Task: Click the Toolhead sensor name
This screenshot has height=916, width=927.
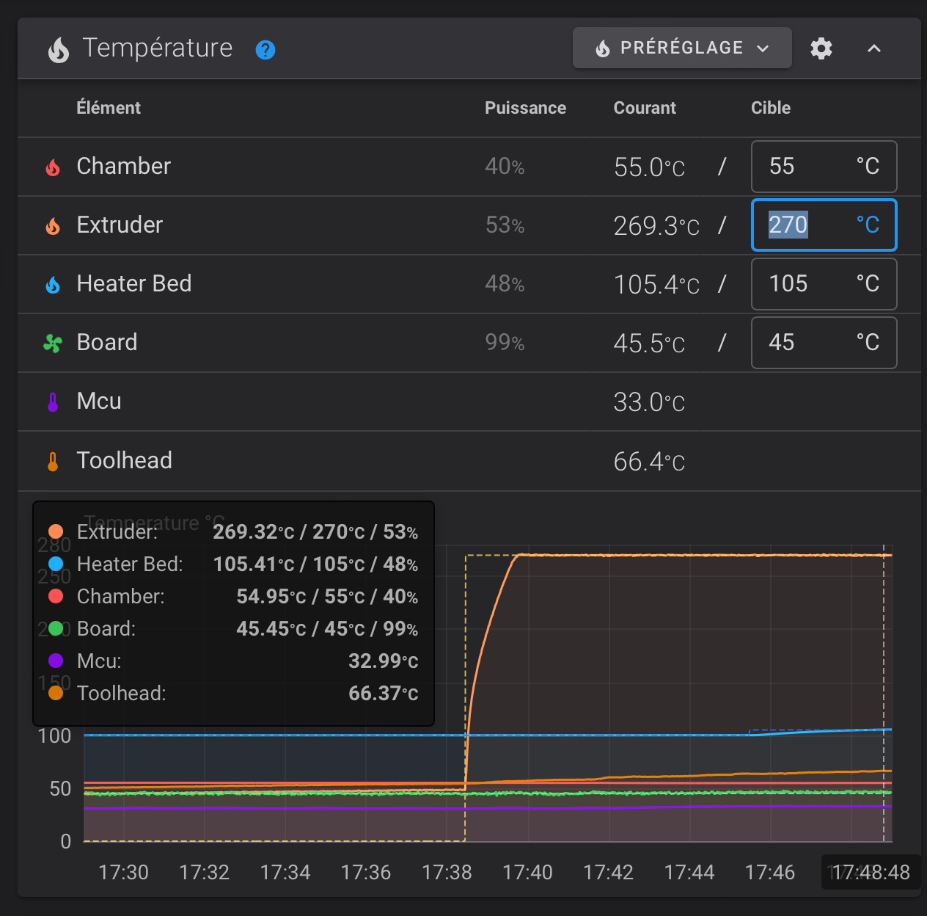Action: point(125,461)
